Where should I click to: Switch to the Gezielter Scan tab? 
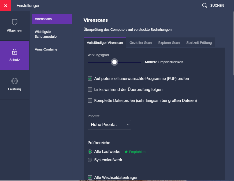(x=140, y=43)
